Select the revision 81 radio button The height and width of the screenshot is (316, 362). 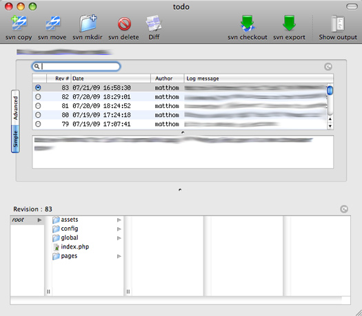(x=38, y=106)
